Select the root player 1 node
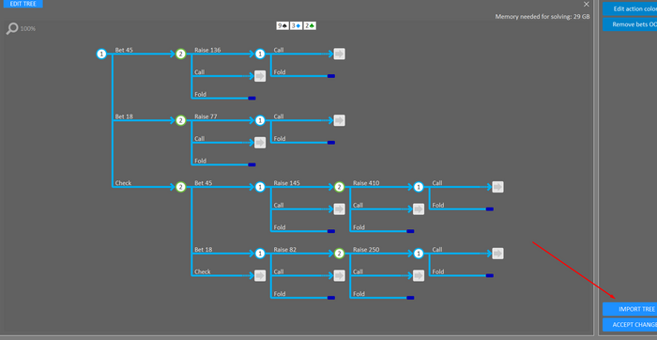The height and width of the screenshot is (340, 657). (101, 54)
